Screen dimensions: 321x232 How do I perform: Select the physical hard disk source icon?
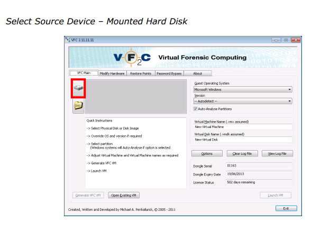pyautogui.click(x=78, y=88)
